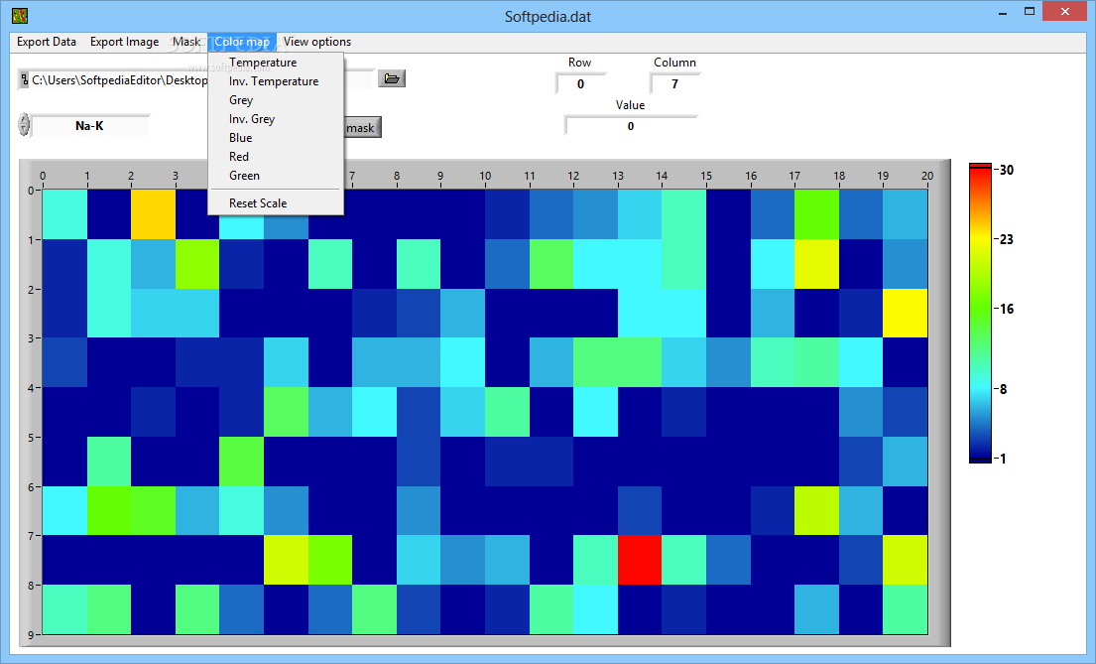Image resolution: width=1096 pixels, height=664 pixels.
Task: Click x-axis tick label 10
Action: [485, 176]
